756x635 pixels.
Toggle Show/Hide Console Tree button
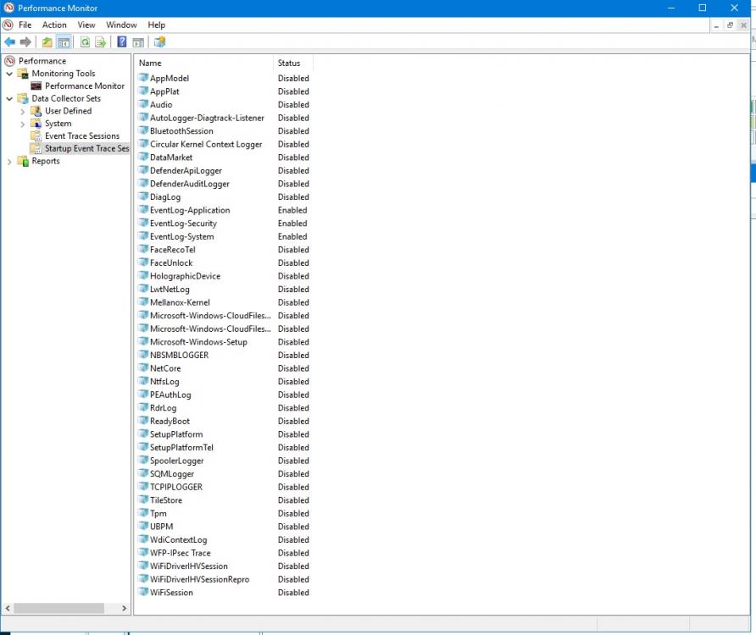coord(64,42)
